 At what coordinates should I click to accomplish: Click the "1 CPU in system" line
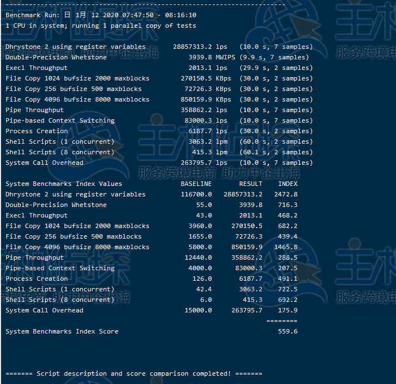pyautogui.click(x=101, y=26)
